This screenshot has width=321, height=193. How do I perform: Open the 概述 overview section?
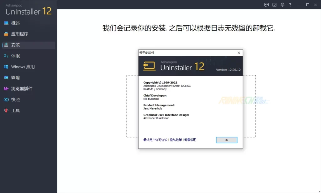pyautogui.click(x=15, y=23)
